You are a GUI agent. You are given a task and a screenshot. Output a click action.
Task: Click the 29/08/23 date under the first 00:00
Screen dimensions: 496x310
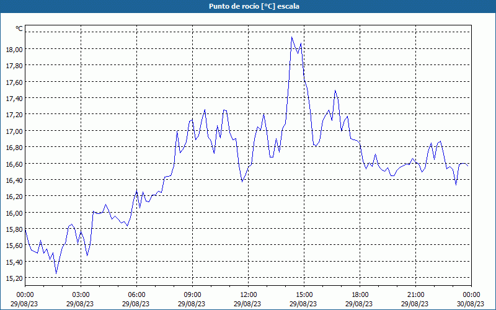coord(24,304)
